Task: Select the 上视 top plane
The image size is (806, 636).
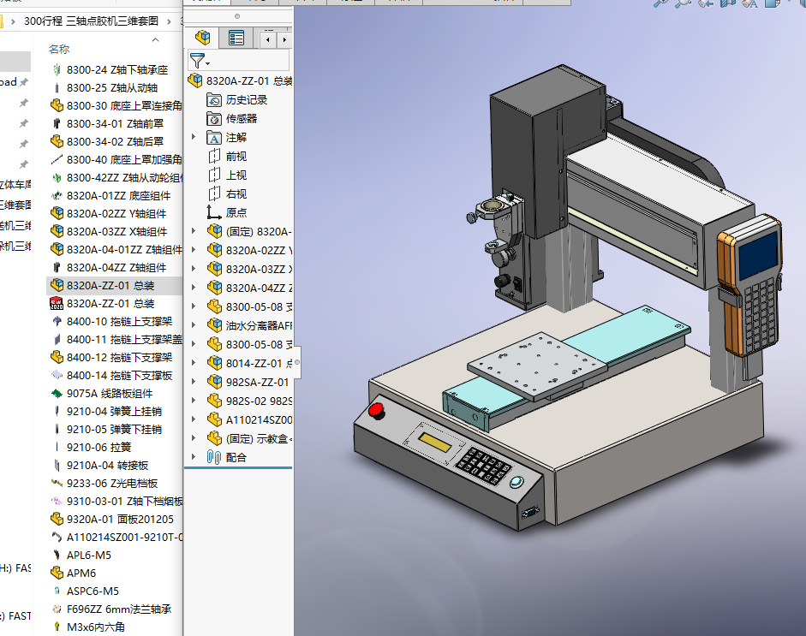Action: [x=236, y=175]
